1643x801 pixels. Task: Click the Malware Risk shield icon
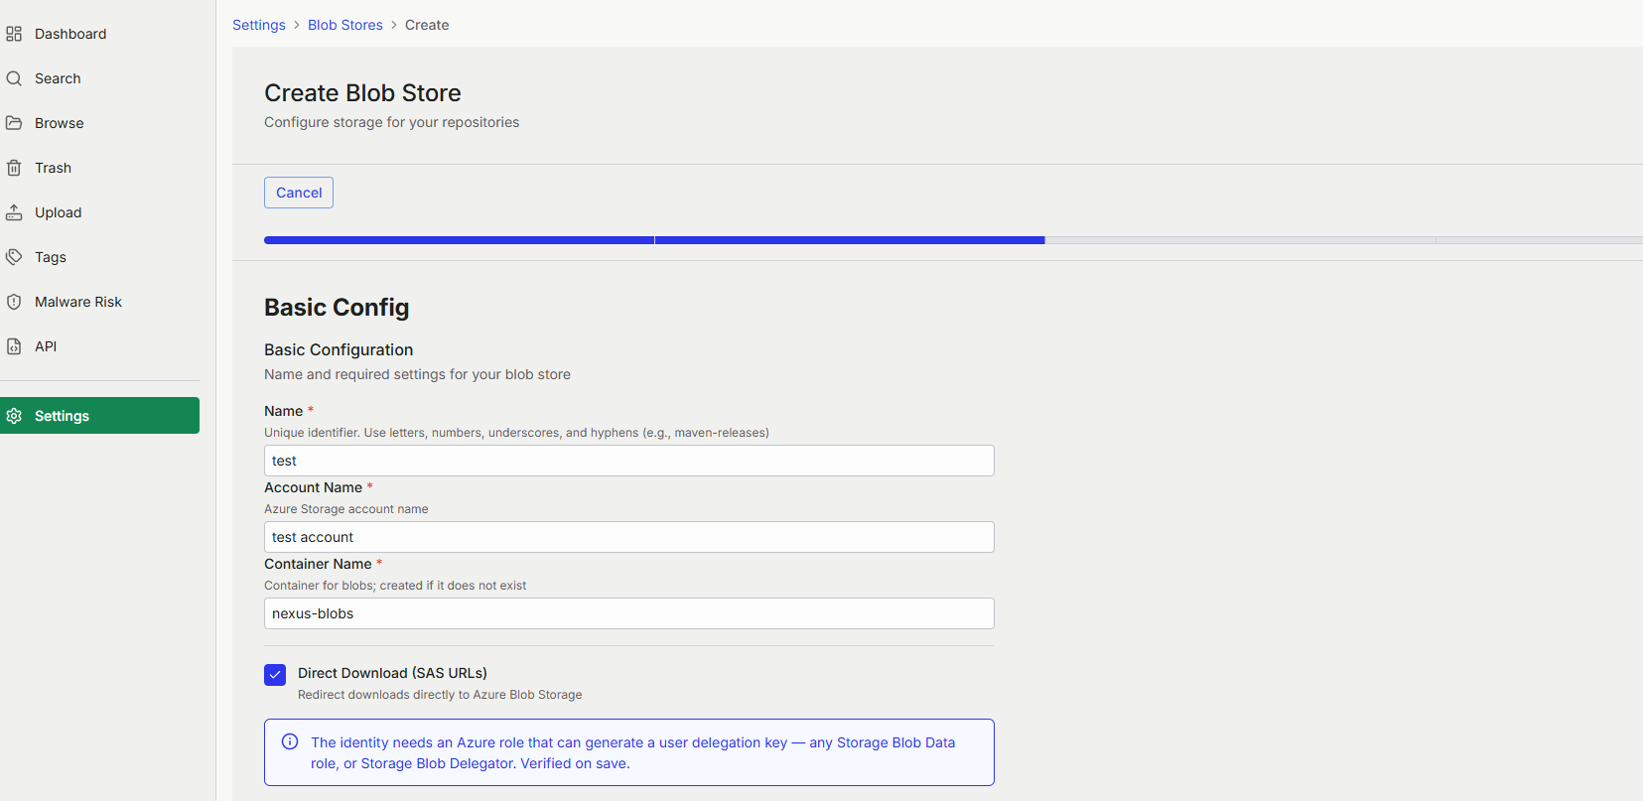pyautogui.click(x=14, y=302)
